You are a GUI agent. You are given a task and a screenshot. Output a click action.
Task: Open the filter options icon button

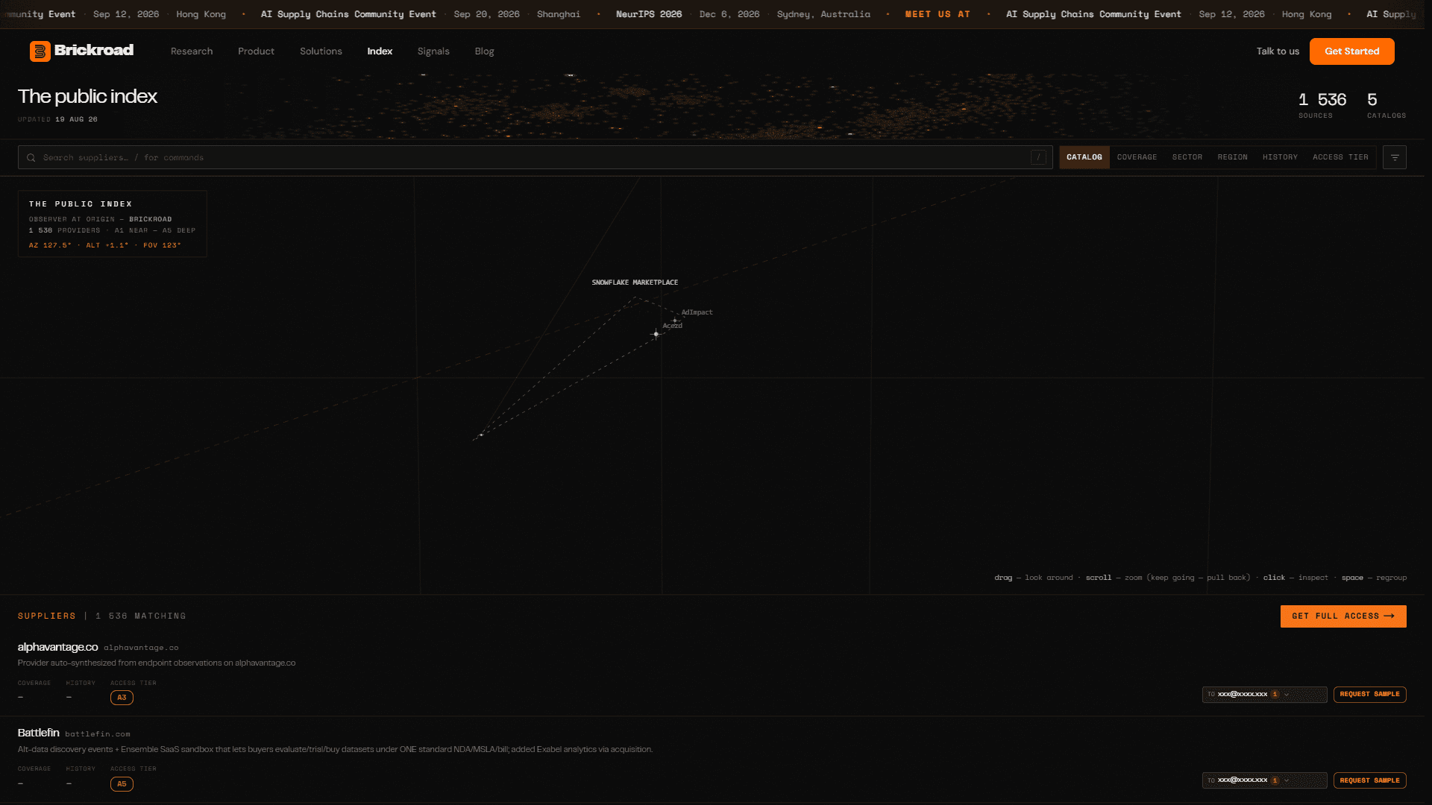point(1394,157)
